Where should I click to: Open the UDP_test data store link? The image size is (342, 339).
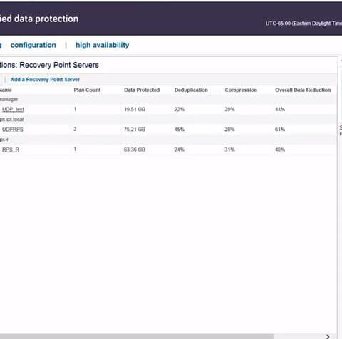click(13, 110)
